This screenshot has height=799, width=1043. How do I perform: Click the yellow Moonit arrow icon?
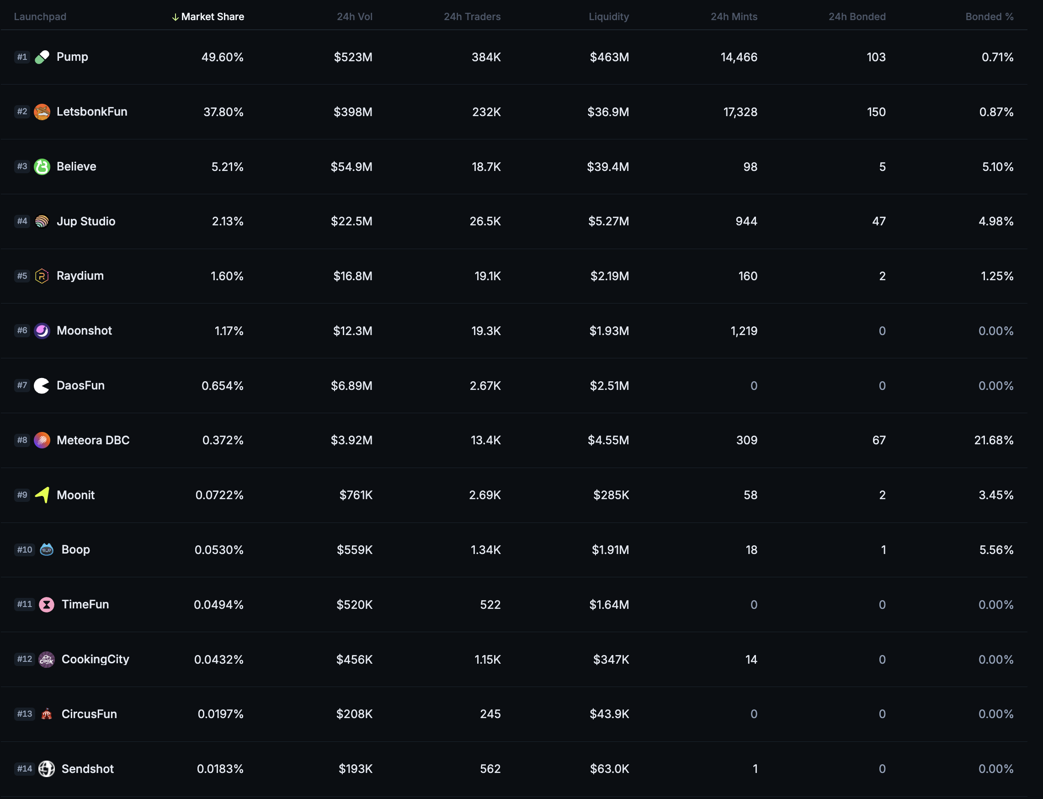pos(42,495)
